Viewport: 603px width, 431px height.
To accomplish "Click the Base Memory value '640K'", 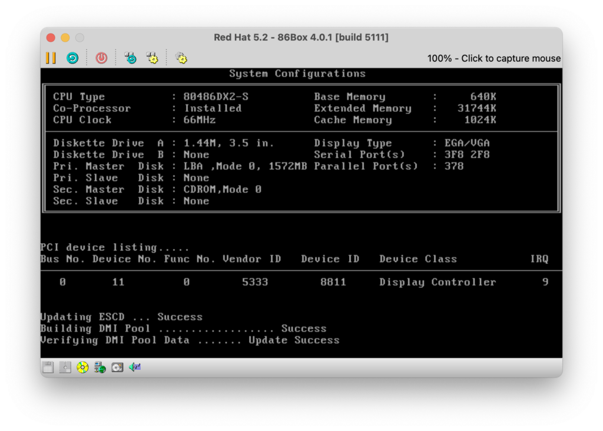I will [x=483, y=97].
